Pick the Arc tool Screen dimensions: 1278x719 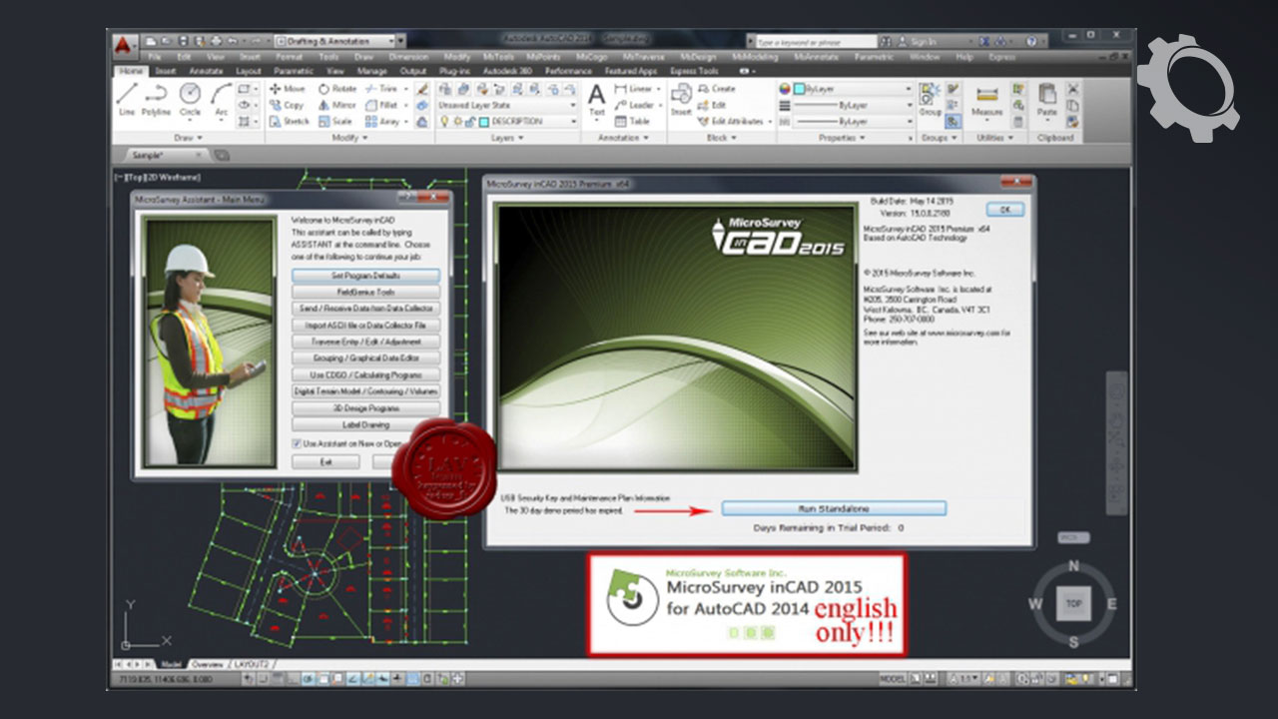222,99
